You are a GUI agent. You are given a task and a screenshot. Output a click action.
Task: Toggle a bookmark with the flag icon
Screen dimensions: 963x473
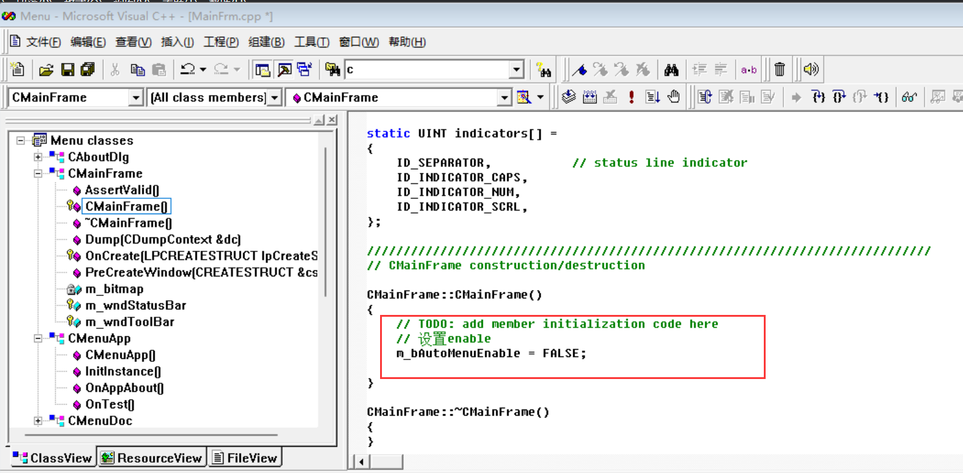click(x=580, y=70)
